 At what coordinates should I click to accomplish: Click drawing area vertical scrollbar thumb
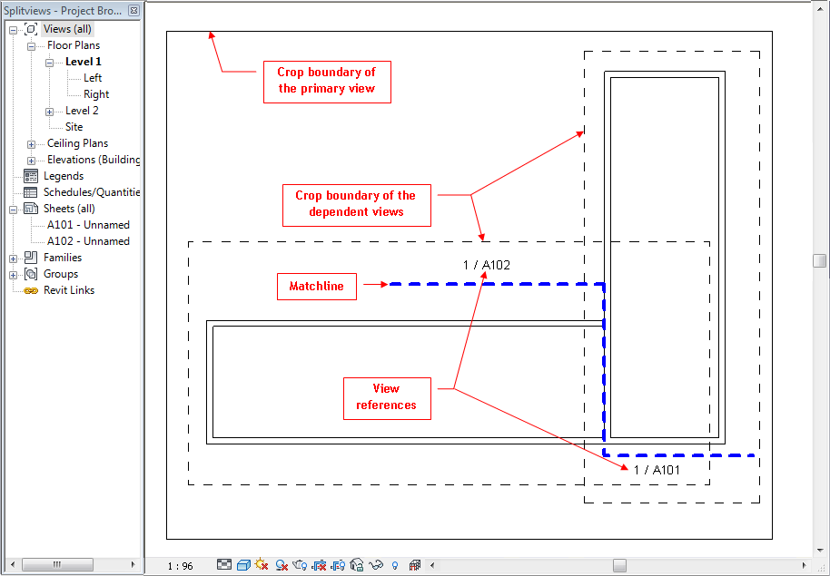819,260
